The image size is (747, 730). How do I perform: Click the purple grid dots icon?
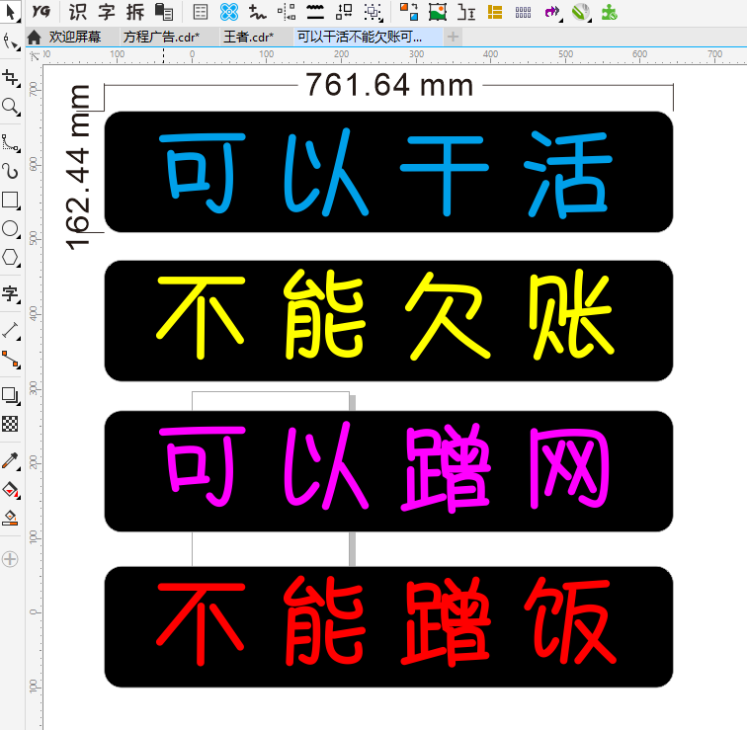(523, 12)
